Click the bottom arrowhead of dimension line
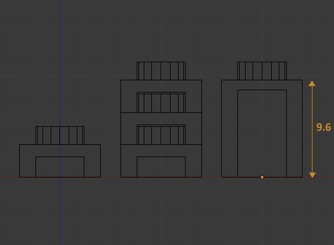The width and height of the screenshot is (334, 245). 312,175
